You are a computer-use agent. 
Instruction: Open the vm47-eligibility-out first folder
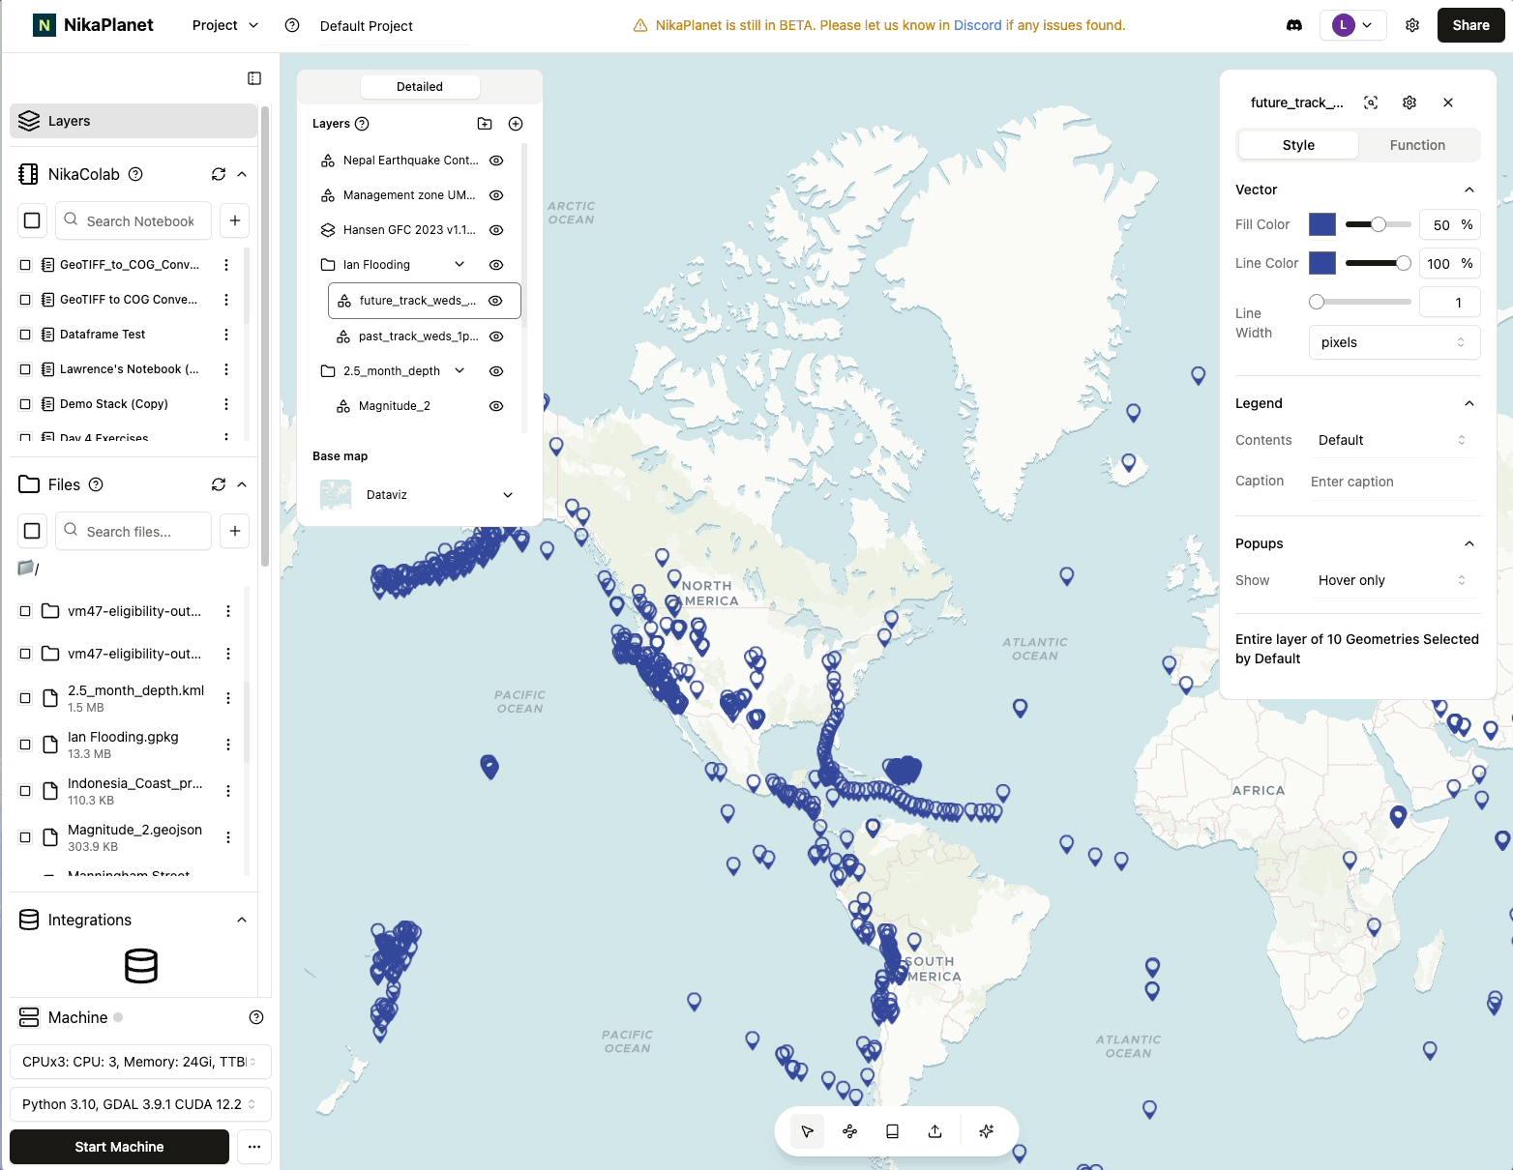[134, 611]
